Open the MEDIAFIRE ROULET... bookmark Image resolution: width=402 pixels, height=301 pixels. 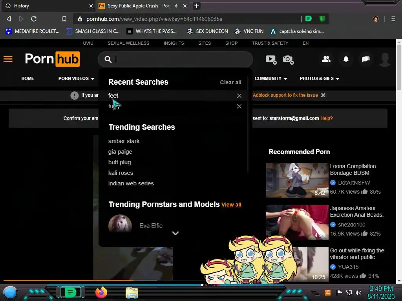33,31
